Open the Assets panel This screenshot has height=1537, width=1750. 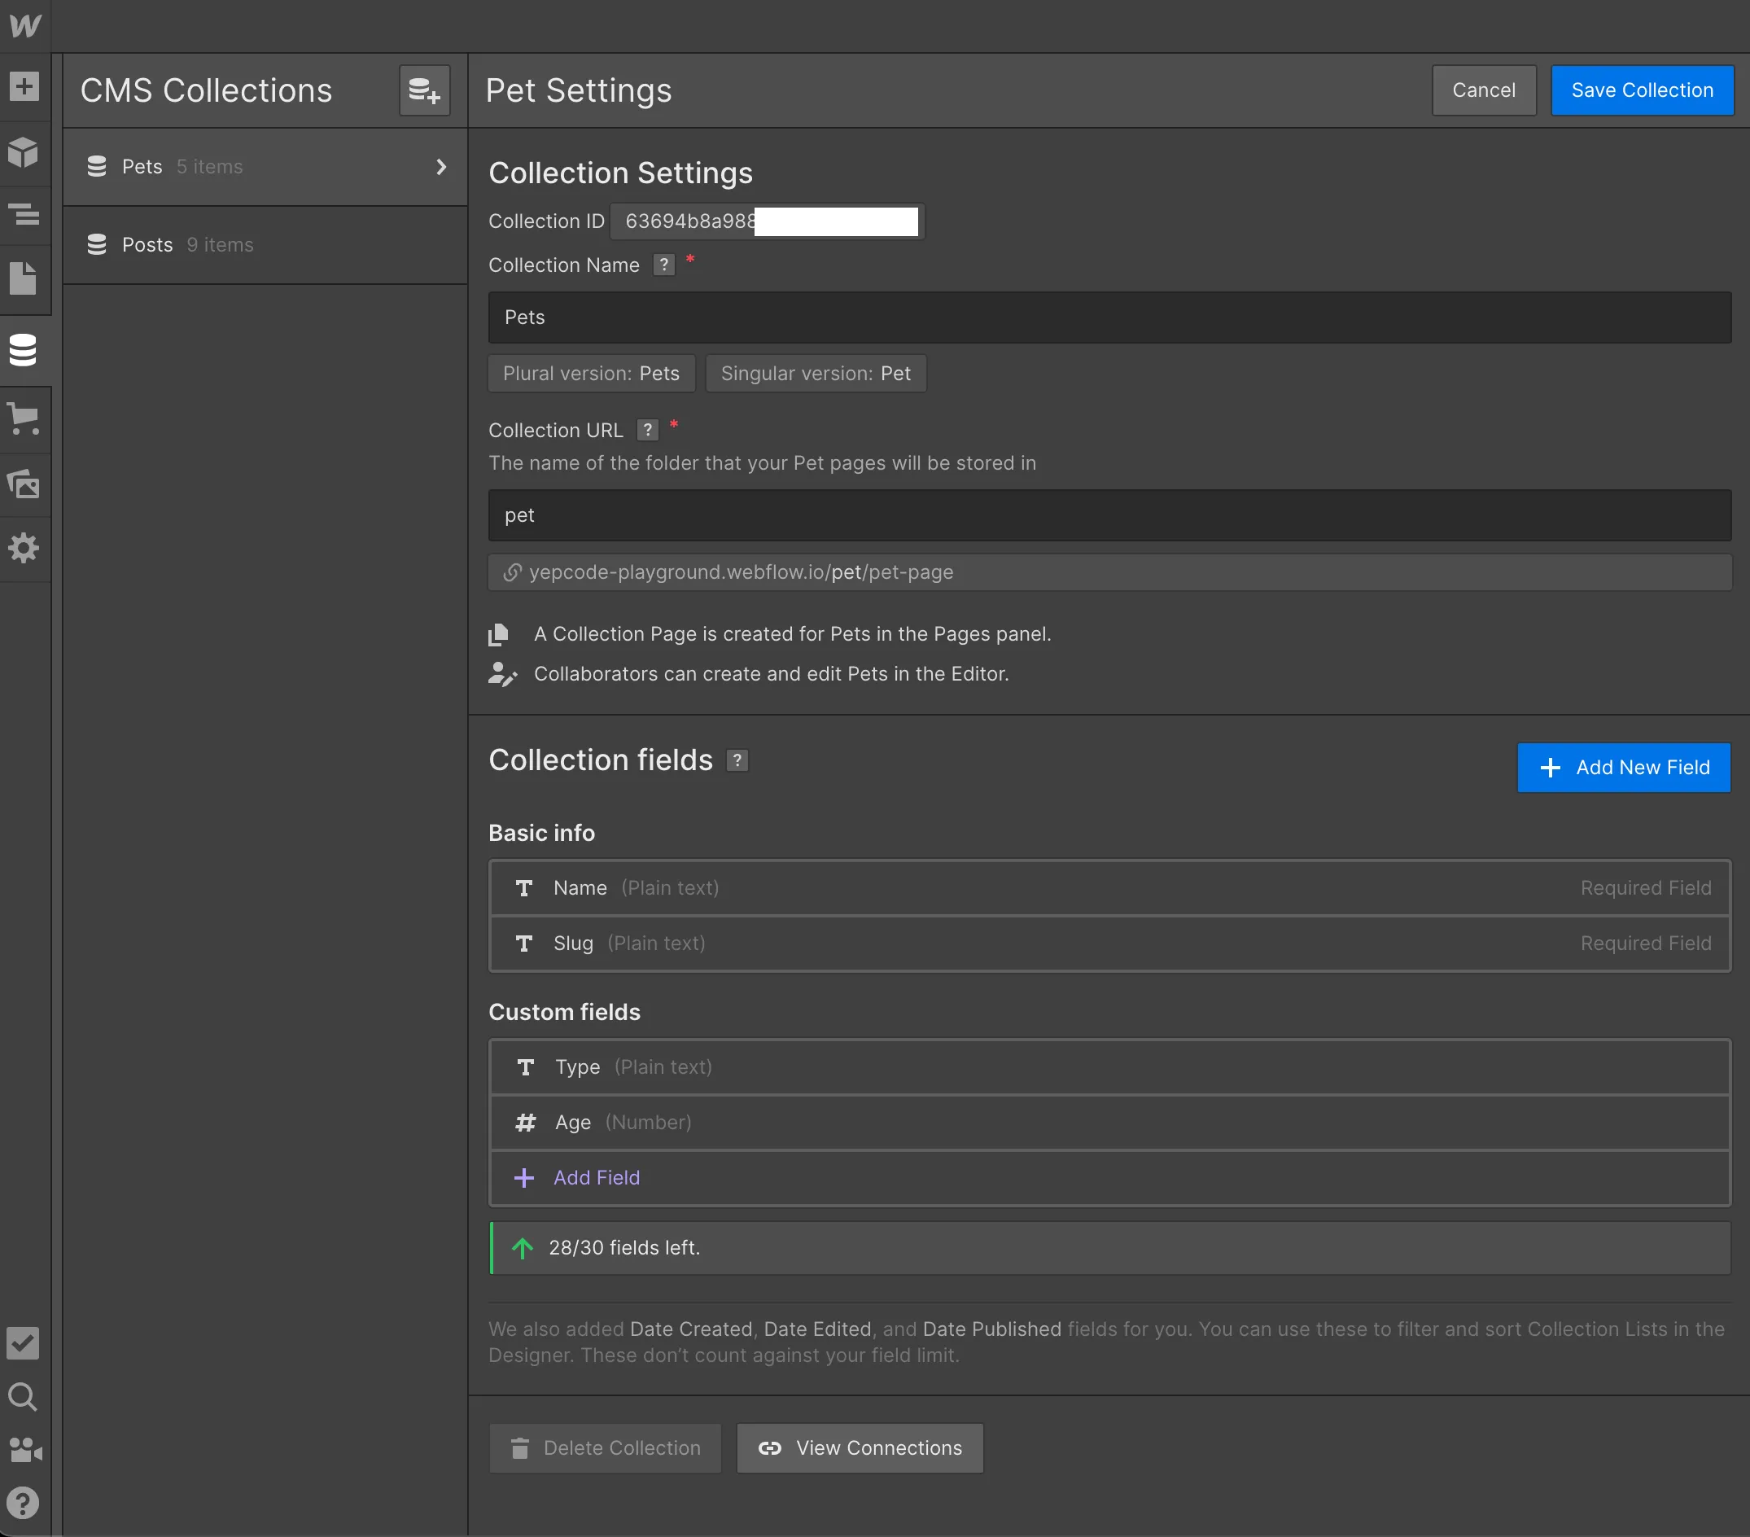point(24,484)
